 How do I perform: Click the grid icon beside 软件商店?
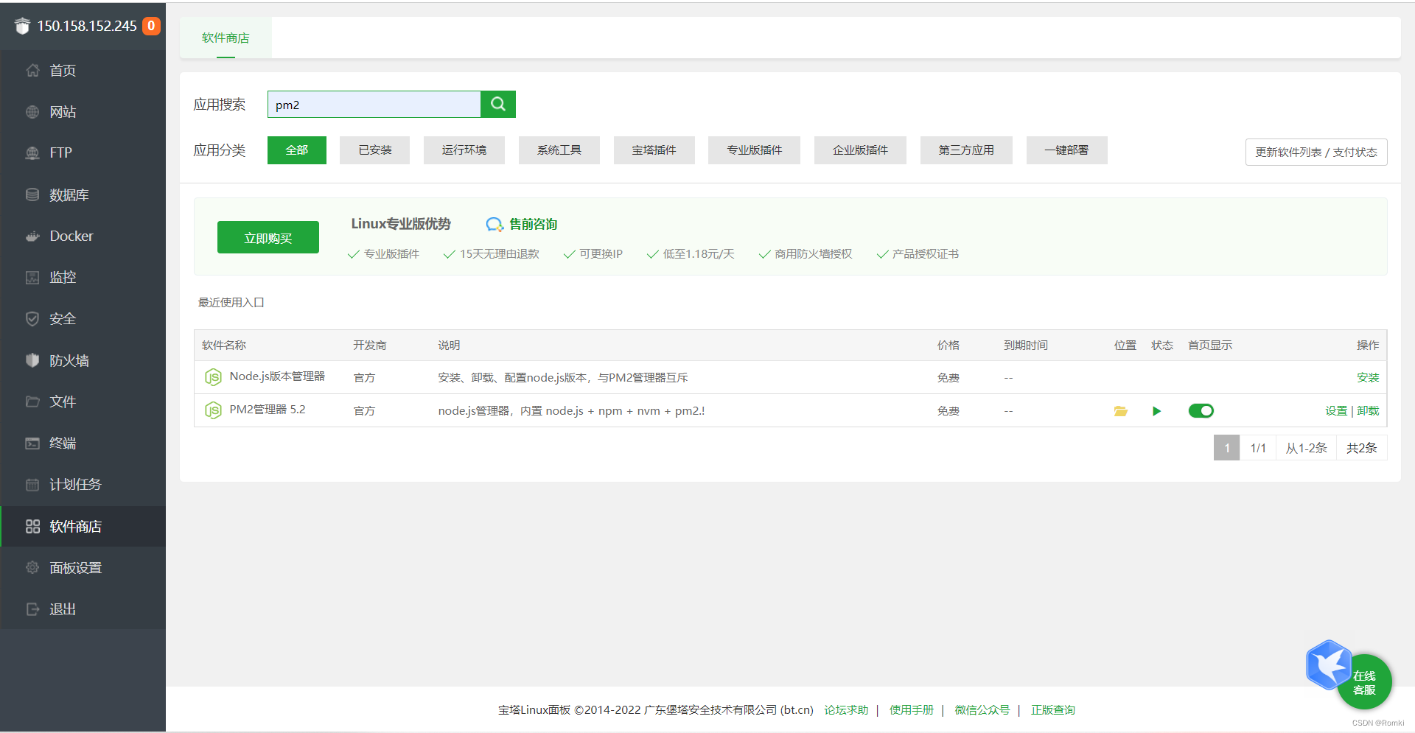(32, 526)
